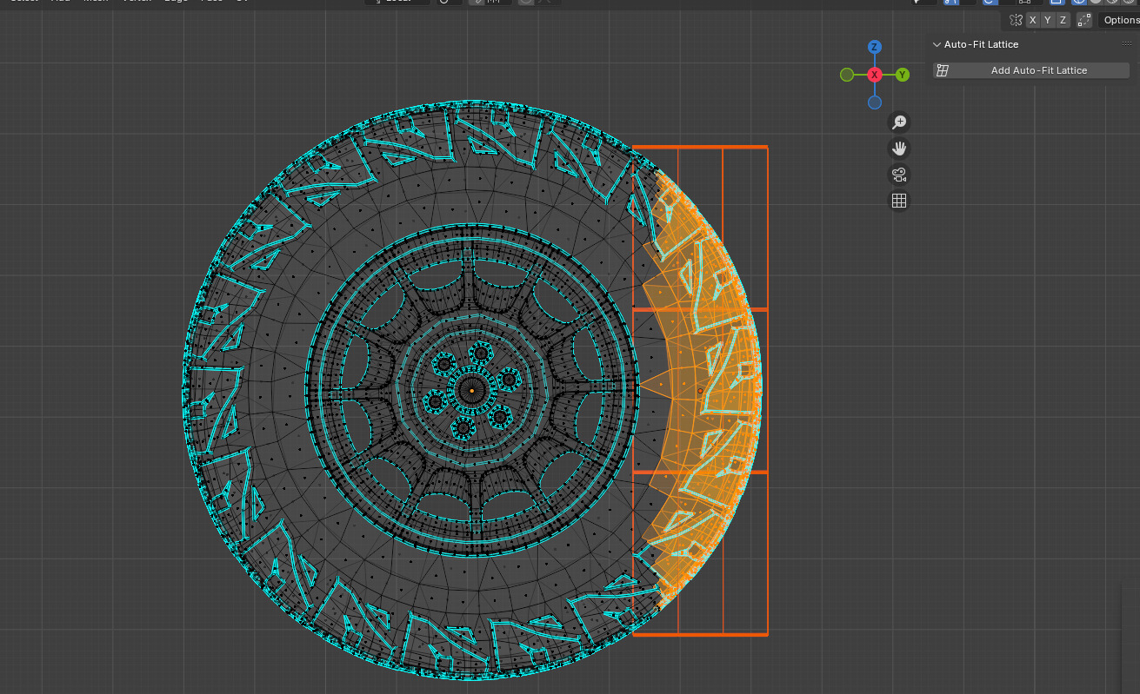Toggle auto merge vertices icon
The image size is (1140, 694).
coord(1084,20)
